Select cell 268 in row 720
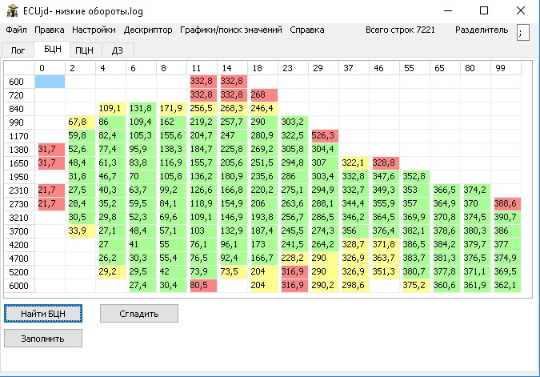Screen dimensions: 540x377 (x=262, y=94)
